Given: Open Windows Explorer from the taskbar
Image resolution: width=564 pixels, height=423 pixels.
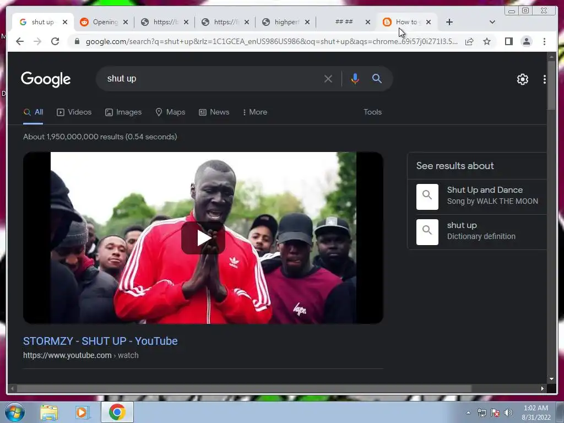Looking at the screenshot, I should (x=49, y=412).
